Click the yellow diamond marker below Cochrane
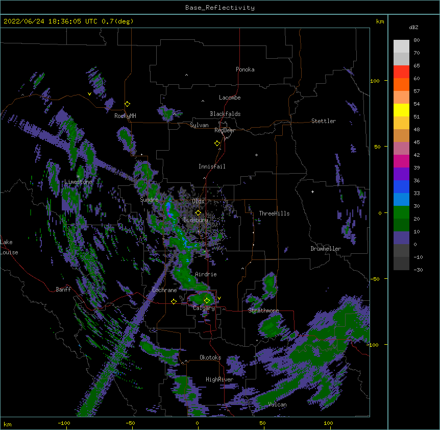 tap(174, 301)
